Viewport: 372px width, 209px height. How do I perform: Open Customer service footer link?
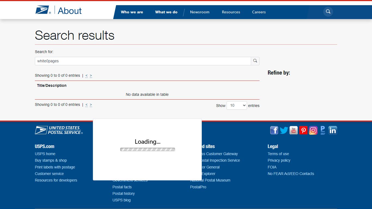coord(49,174)
